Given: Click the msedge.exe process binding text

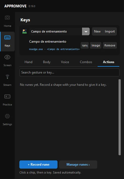Looking at the screenshot, I should pos(54,49).
